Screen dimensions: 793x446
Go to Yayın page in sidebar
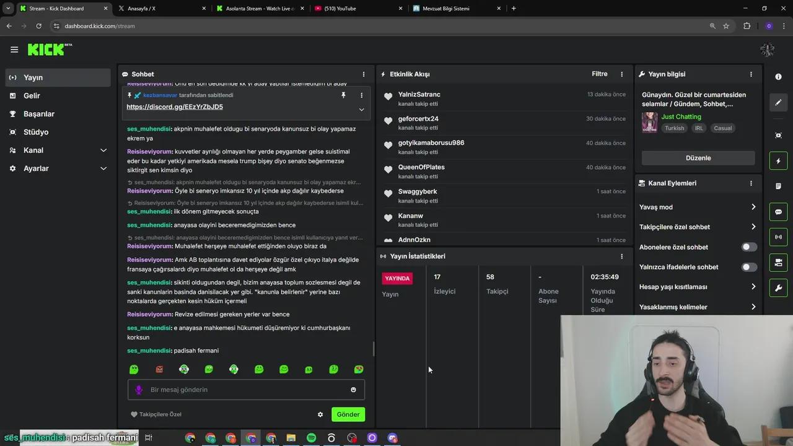pos(58,77)
